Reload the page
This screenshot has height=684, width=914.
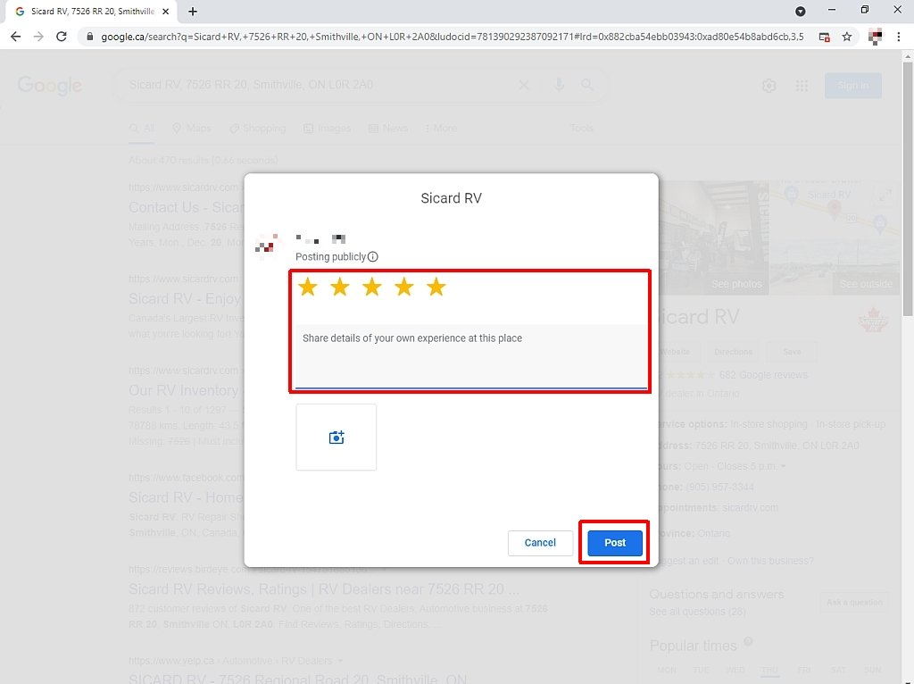(62, 37)
